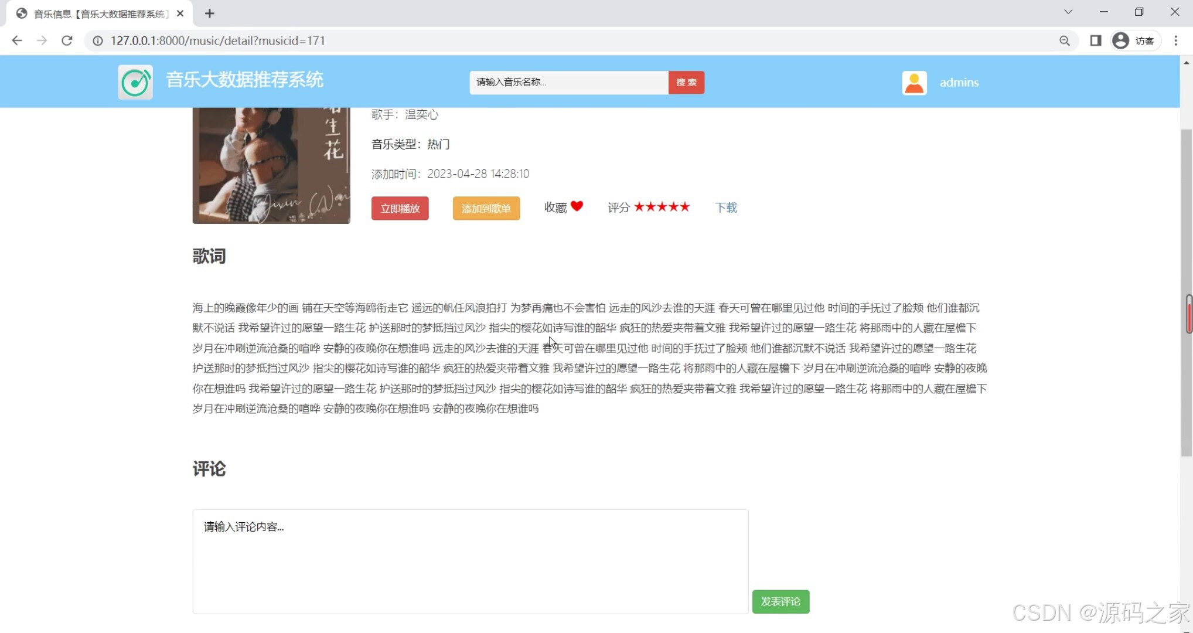This screenshot has width=1193, height=633.
Task: Click the 访客 profile icon in browser toolbar
Action: click(1120, 40)
